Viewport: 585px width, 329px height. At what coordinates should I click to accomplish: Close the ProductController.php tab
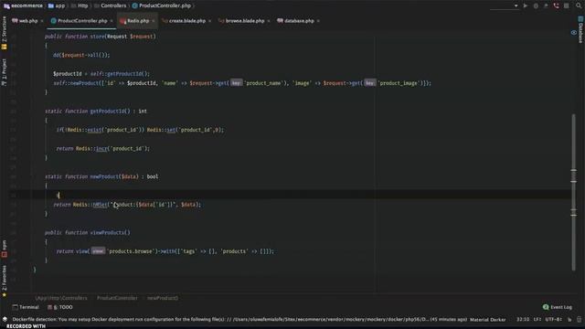pyautogui.click(x=112, y=21)
